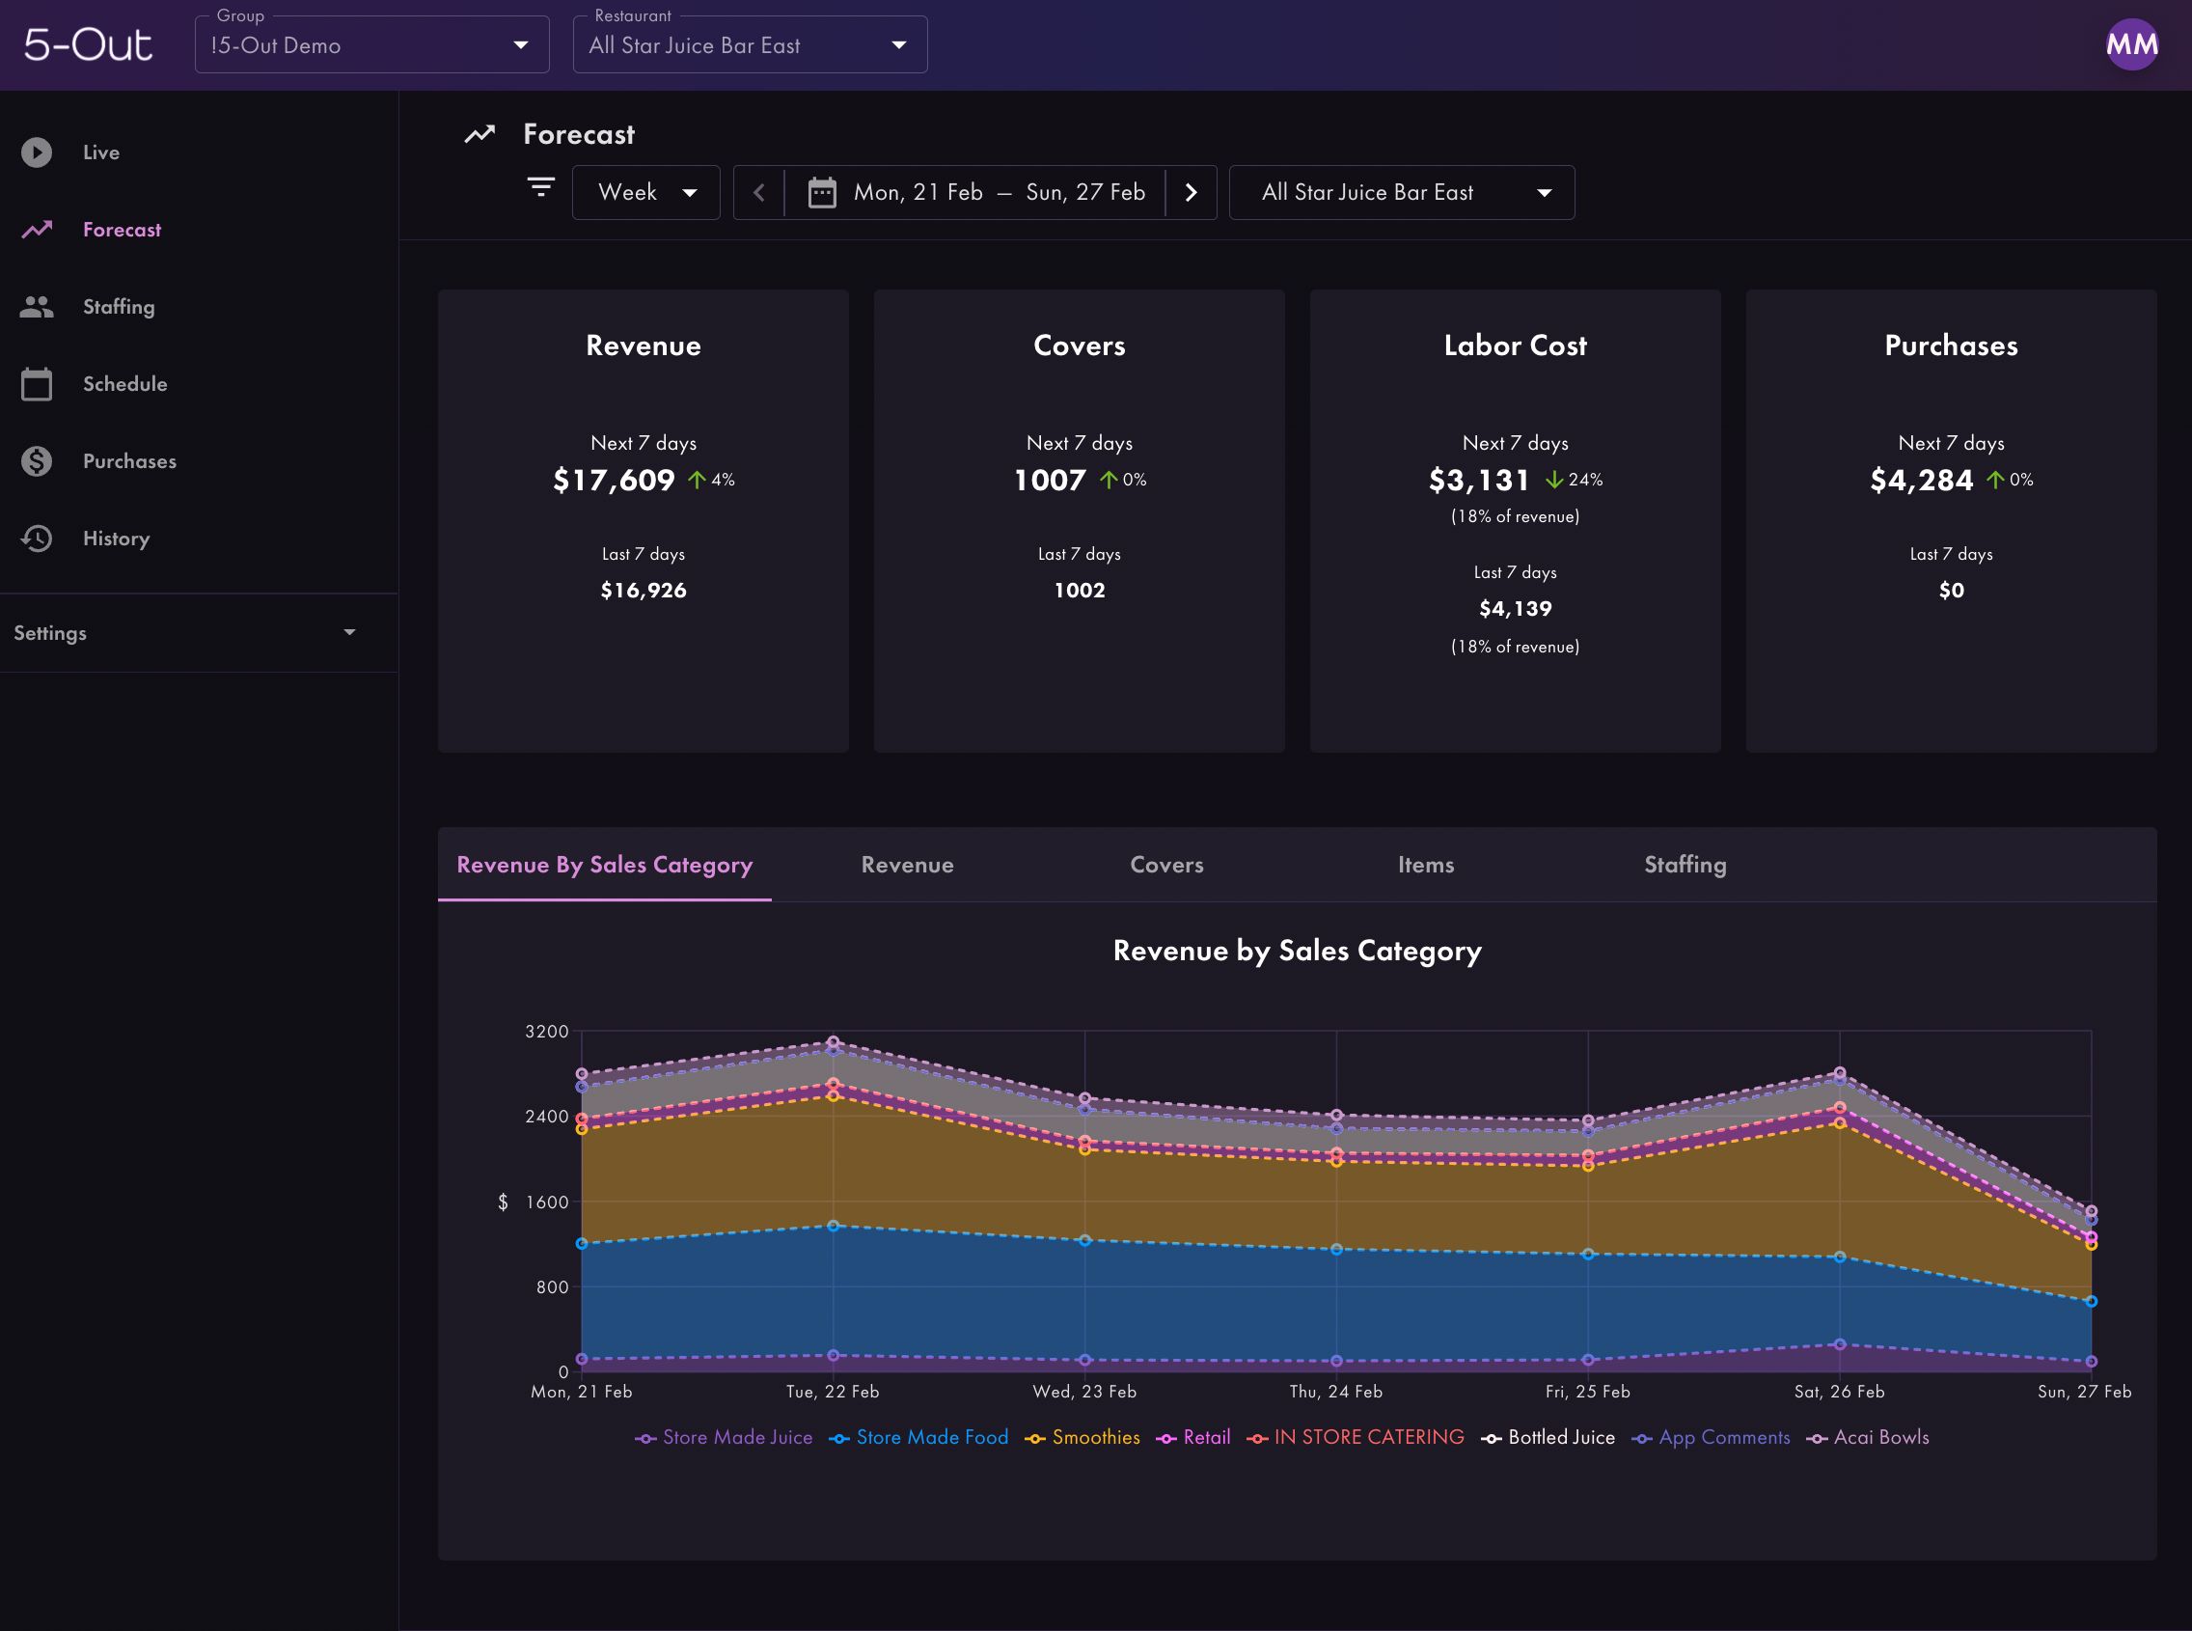Click the Live play icon in sidebar
This screenshot has height=1631, width=2192.
[x=37, y=152]
